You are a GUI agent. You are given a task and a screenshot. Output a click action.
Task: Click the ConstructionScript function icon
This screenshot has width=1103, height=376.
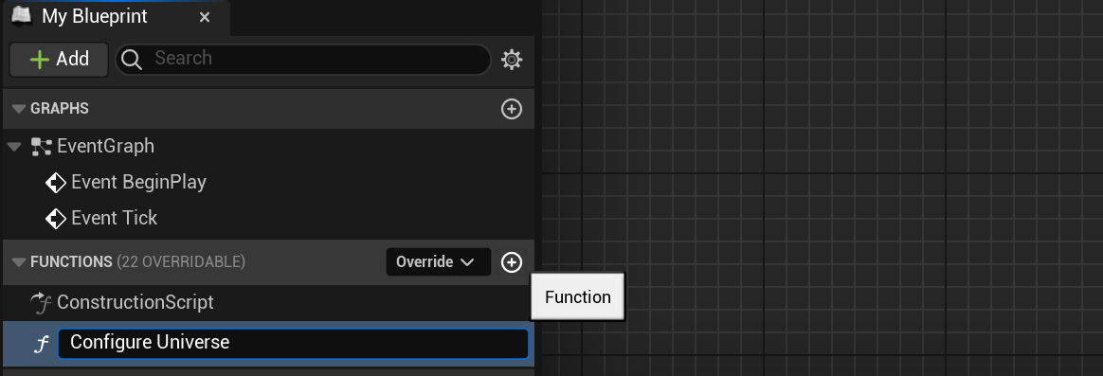click(x=42, y=303)
